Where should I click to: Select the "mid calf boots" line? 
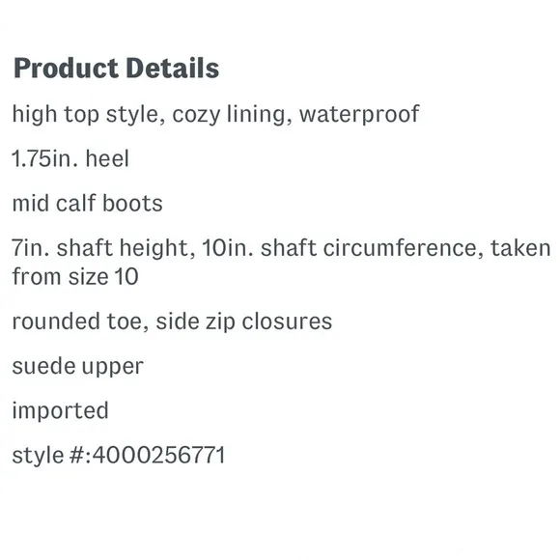tap(88, 203)
